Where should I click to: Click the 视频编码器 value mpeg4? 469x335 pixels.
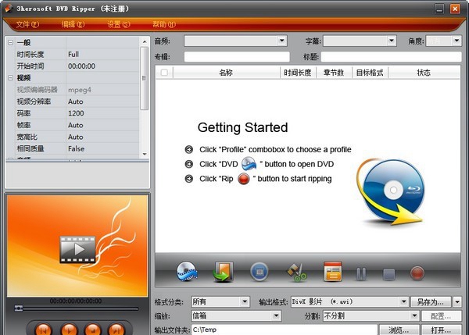102,90
